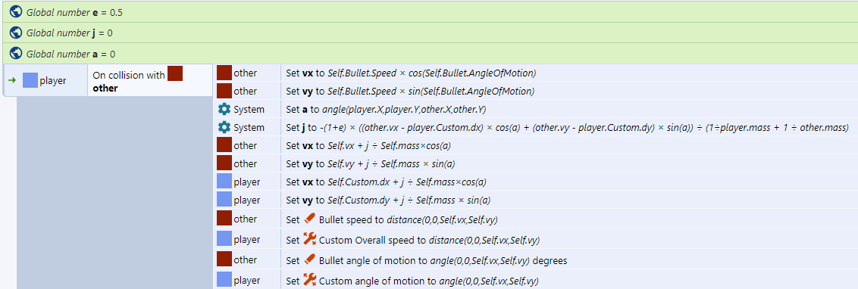Click the Custom movement icon in Overall speed action
858x289 pixels.
[x=309, y=239]
